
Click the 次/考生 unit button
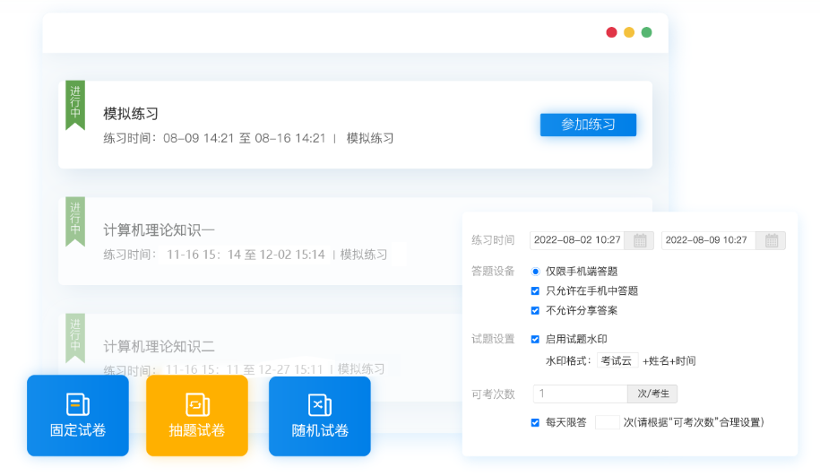(652, 394)
